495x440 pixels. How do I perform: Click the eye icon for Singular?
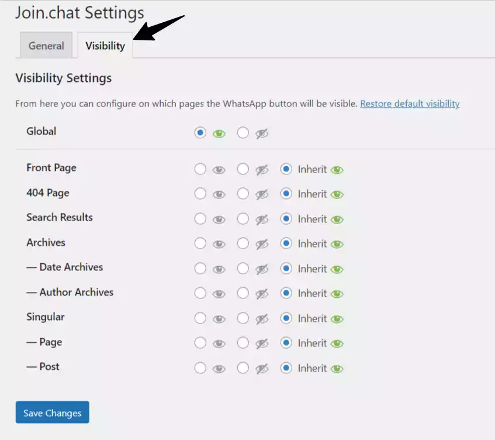pos(219,319)
